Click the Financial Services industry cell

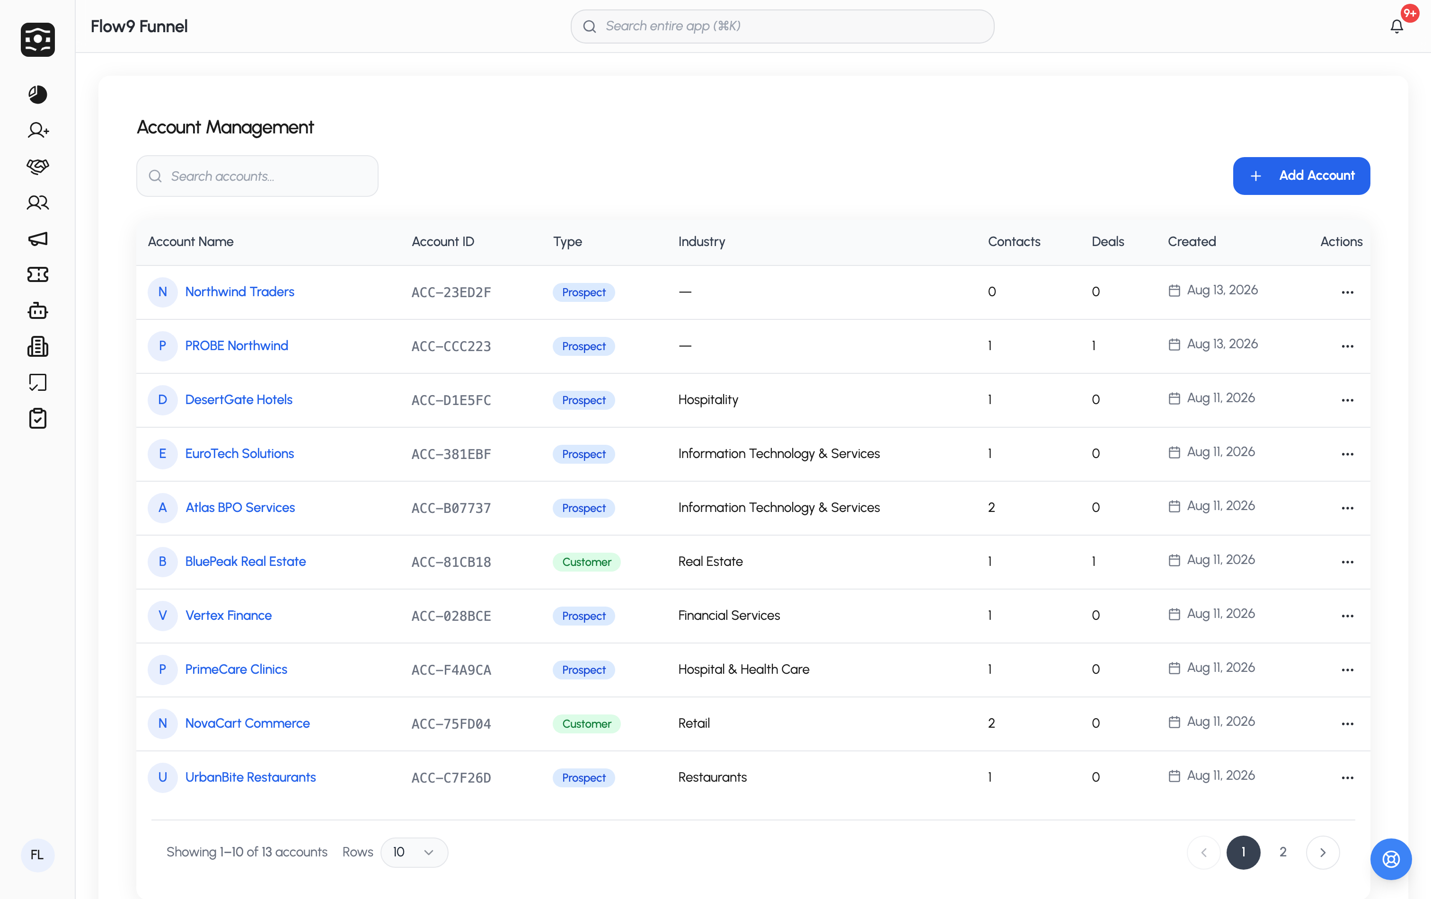coord(729,616)
